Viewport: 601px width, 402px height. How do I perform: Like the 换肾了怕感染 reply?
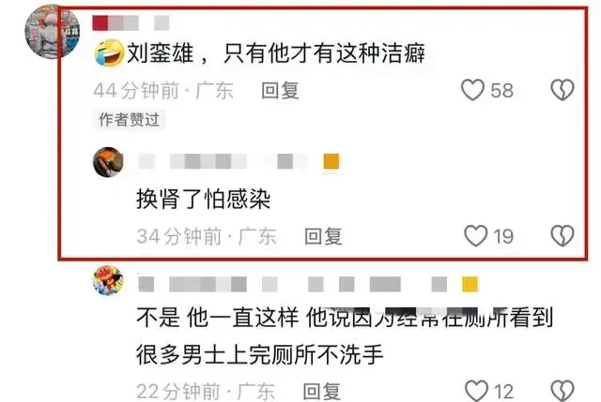pos(476,235)
